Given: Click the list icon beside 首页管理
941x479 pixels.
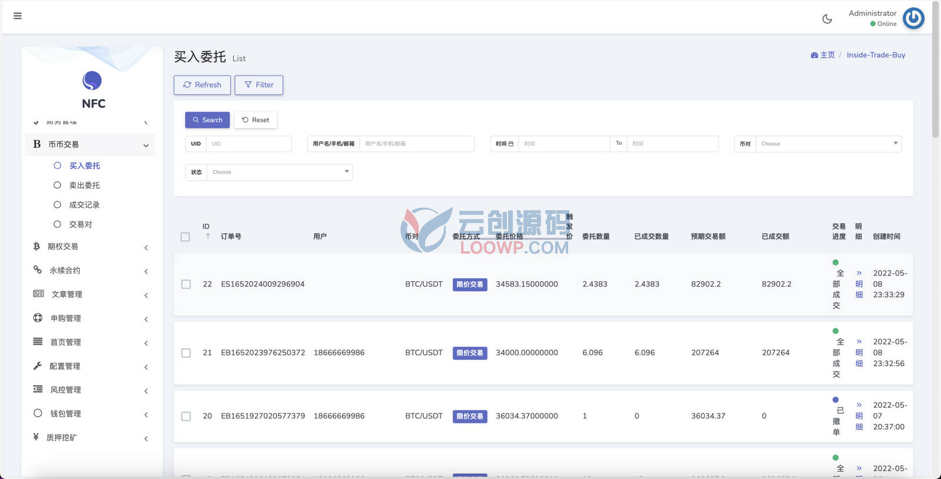Looking at the screenshot, I should pos(38,342).
